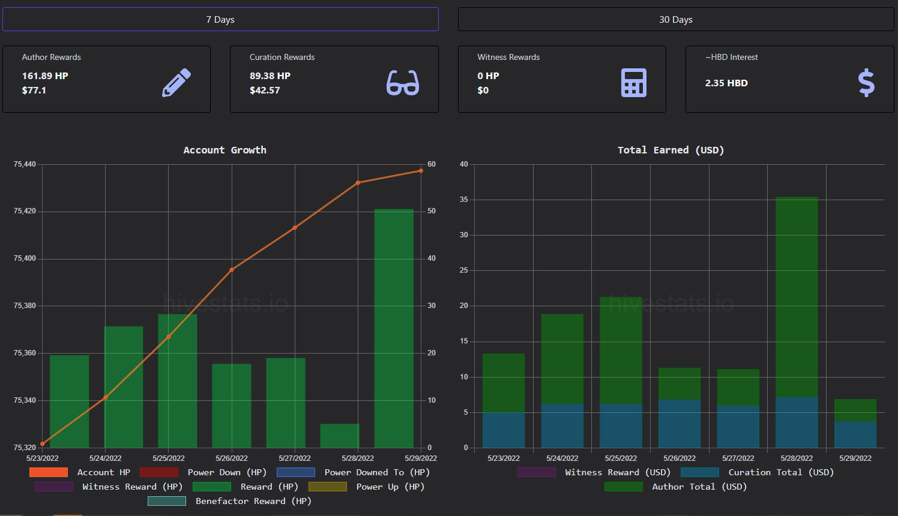Click the Benefactor Reward (HP) legend label
Screen dimensions: 898x516
coord(253,501)
